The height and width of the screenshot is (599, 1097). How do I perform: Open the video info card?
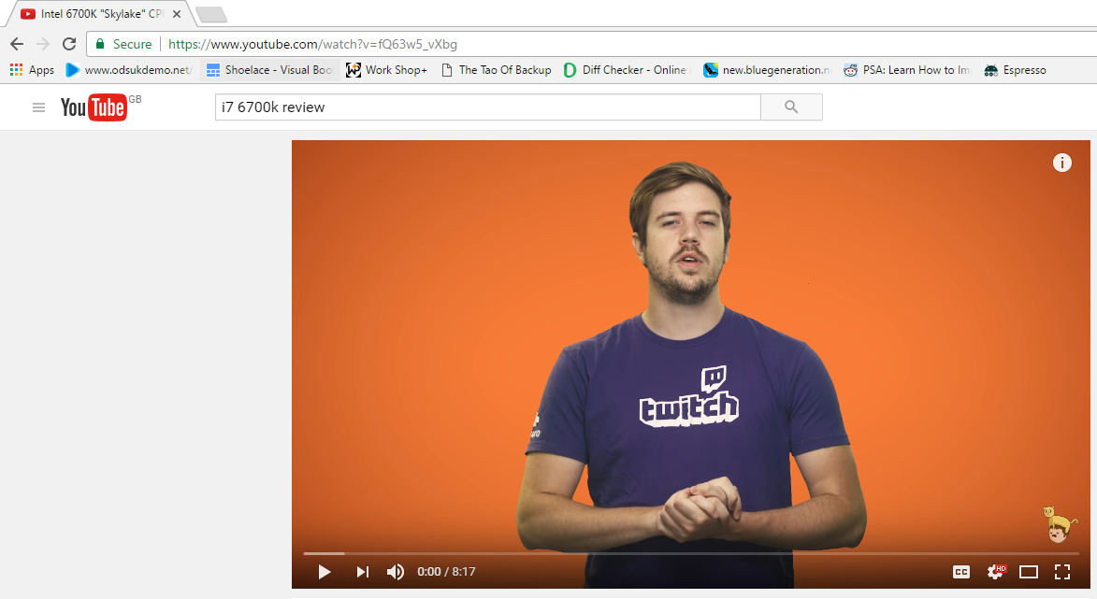1062,163
